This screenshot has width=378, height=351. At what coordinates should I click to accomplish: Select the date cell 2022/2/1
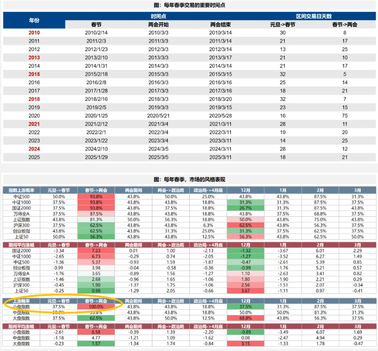(96, 132)
